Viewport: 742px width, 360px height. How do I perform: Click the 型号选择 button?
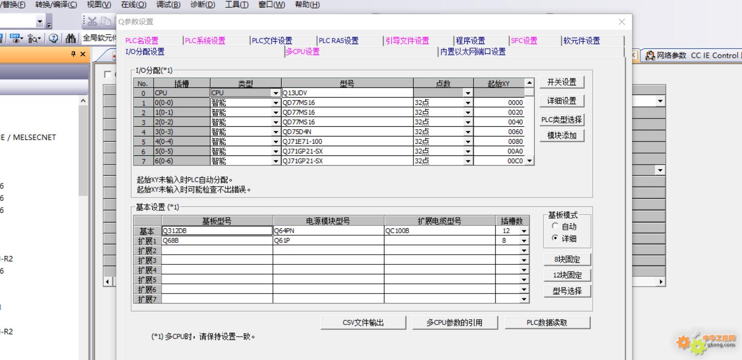(x=567, y=291)
